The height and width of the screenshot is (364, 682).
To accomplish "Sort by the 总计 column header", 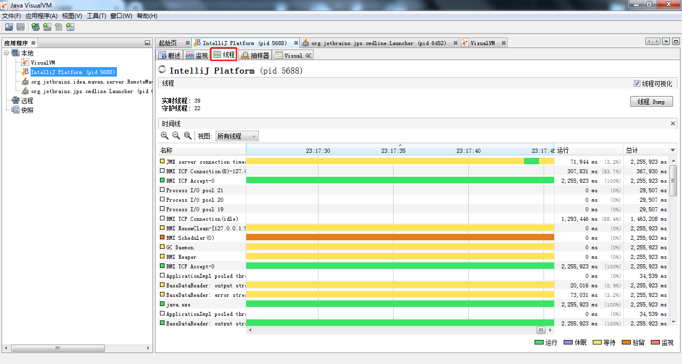I will (646, 150).
